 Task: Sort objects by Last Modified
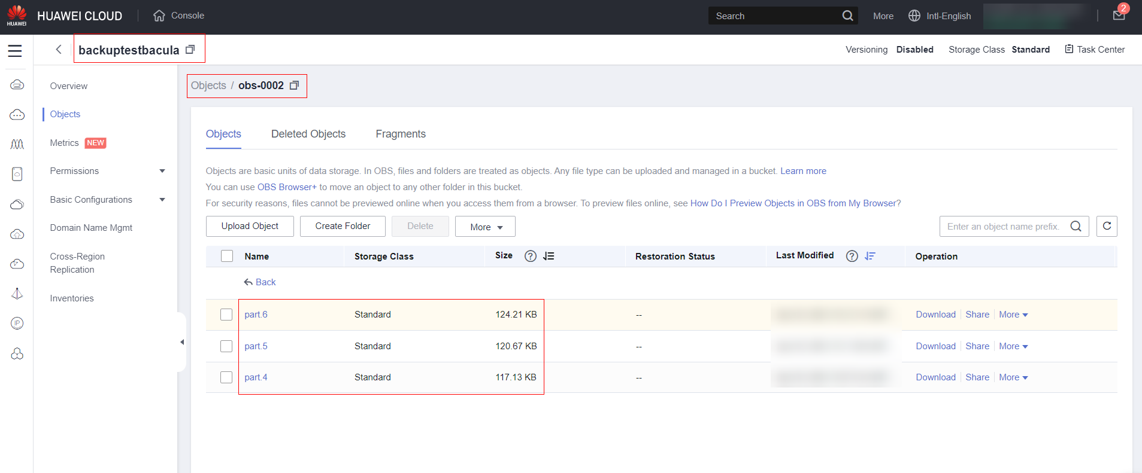tap(870, 256)
